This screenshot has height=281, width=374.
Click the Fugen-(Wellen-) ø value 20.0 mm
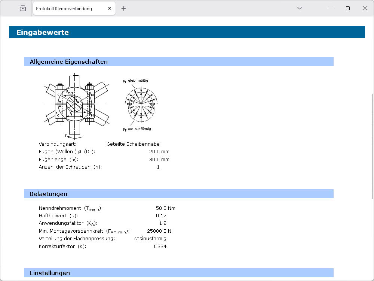point(159,152)
